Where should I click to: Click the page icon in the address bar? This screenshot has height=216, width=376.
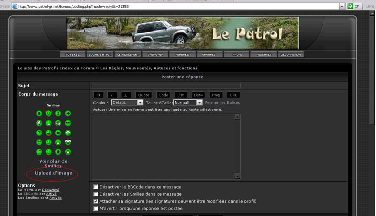pos(15,6)
